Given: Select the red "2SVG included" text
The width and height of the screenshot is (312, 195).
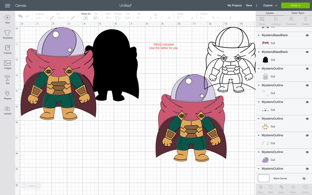Looking at the screenshot, I should (x=163, y=44).
